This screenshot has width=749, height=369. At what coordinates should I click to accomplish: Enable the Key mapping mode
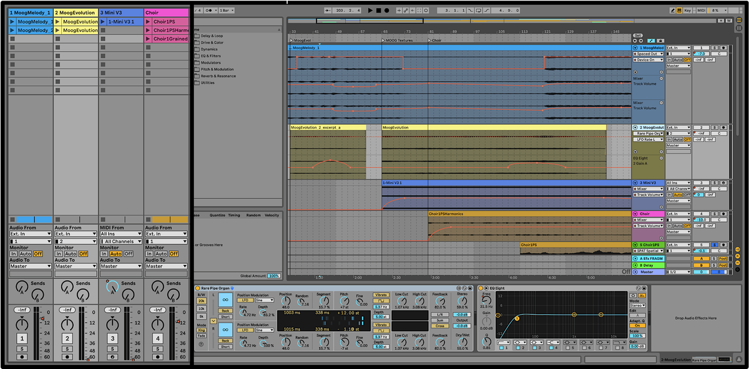(688, 11)
